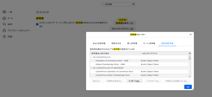Click the magnifier icon in search box
This screenshot has height=97, width=212.
(x=103, y=4)
